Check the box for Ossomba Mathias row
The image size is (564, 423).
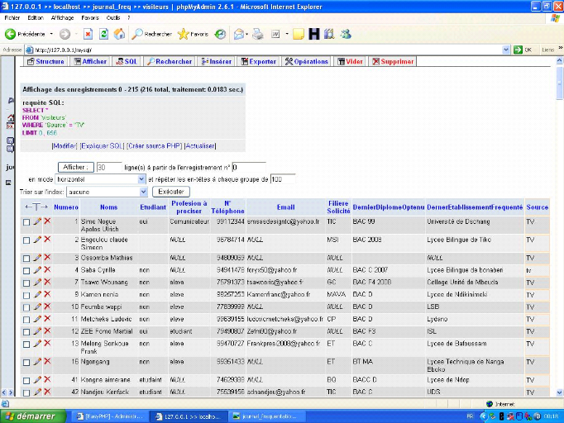coord(26,258)
